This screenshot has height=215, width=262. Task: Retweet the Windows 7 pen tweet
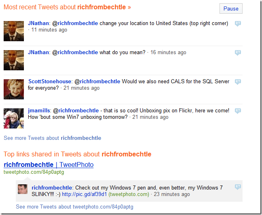238,187
